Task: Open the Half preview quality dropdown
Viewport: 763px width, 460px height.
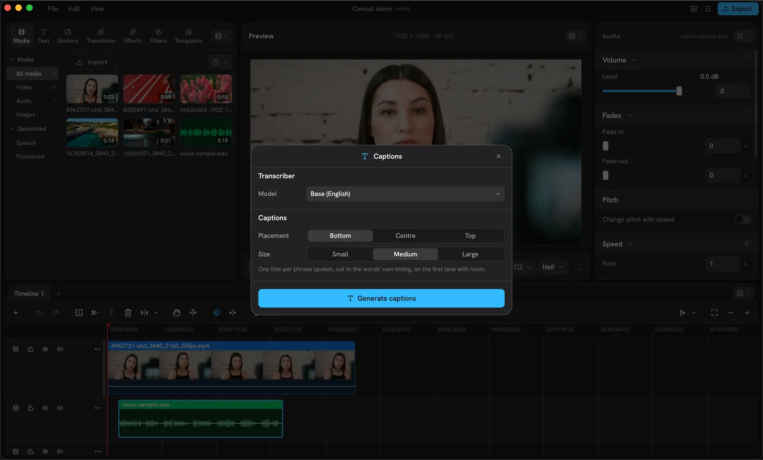Action: point(552,267)
